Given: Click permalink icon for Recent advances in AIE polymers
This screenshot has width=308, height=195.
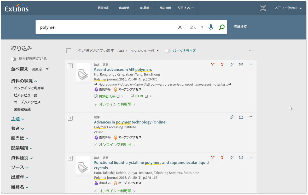Looking at the screenshot, I should tap(231, 64).
